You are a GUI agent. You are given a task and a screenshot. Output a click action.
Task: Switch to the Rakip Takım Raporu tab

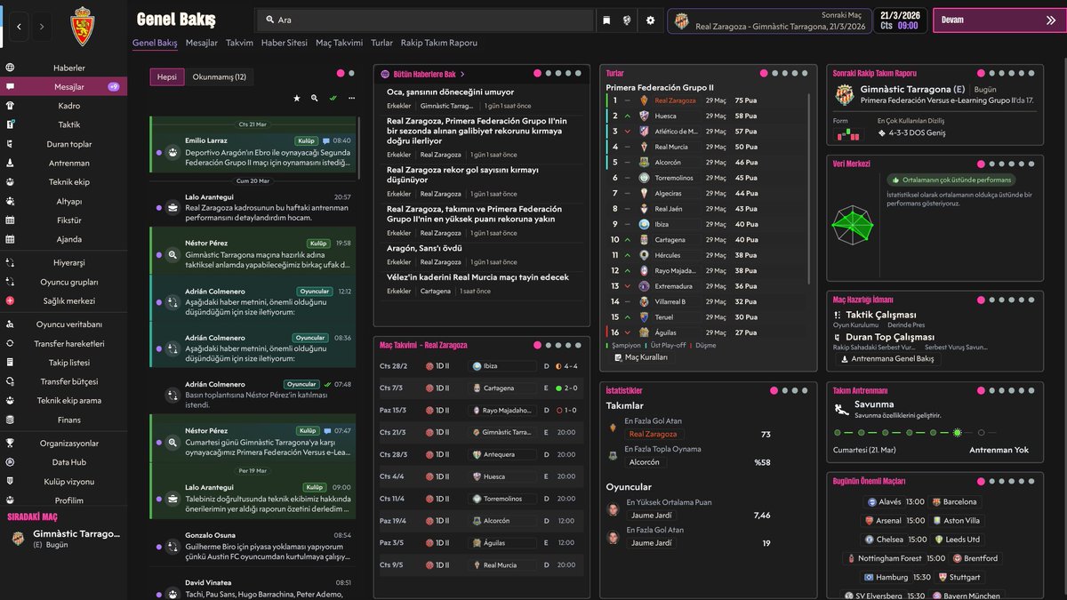pos(439,43)
